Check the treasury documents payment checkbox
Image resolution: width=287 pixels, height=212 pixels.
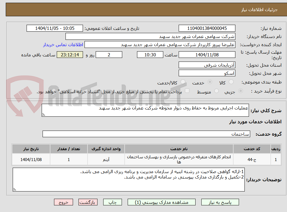(188, 90)
